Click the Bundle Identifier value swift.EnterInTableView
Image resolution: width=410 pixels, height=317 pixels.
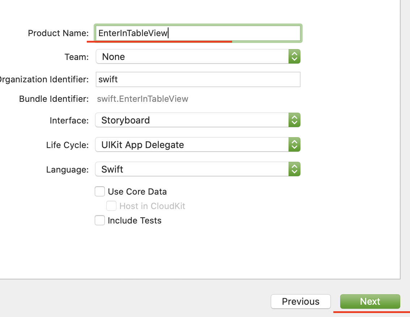tap(142, 99)
